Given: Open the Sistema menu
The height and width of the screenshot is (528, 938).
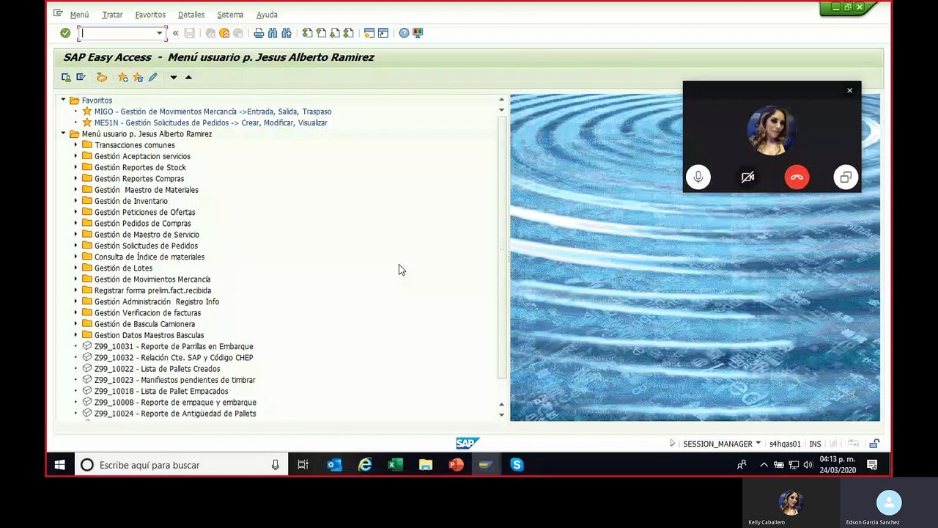Looking at the screenshot, I should (x=230, y=15).
